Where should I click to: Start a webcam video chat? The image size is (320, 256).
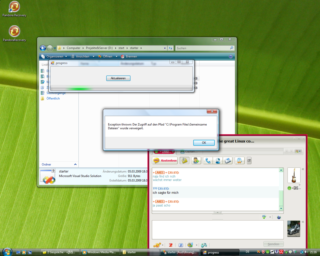coord(218,160)
